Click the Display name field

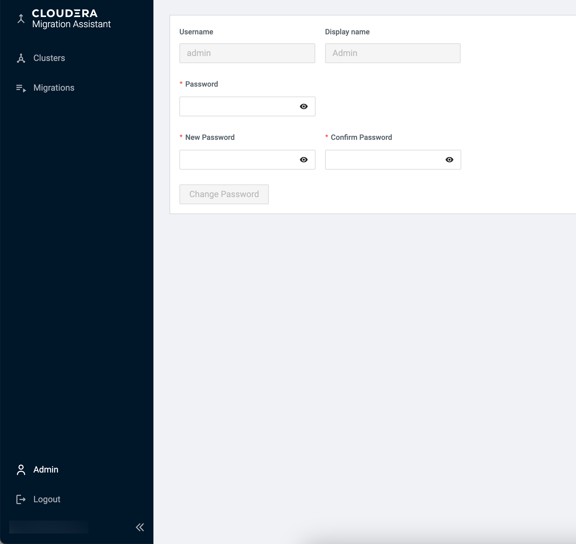[x=392, y=53]
